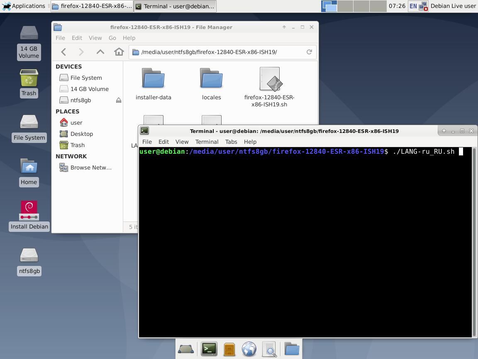Select File System in Devices sidebar

pyautogui.click(x=87, y=78)
